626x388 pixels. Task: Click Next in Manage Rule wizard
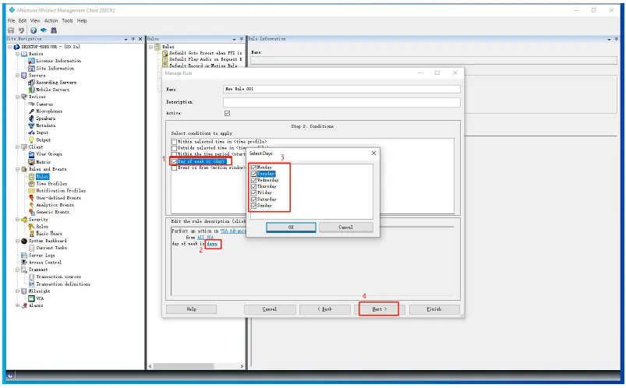[380, 309]
